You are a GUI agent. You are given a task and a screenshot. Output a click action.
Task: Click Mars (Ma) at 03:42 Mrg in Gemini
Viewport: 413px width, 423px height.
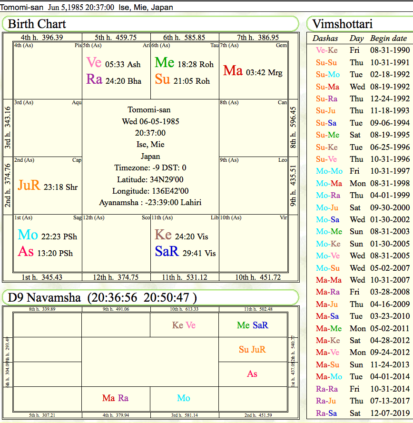233,71
